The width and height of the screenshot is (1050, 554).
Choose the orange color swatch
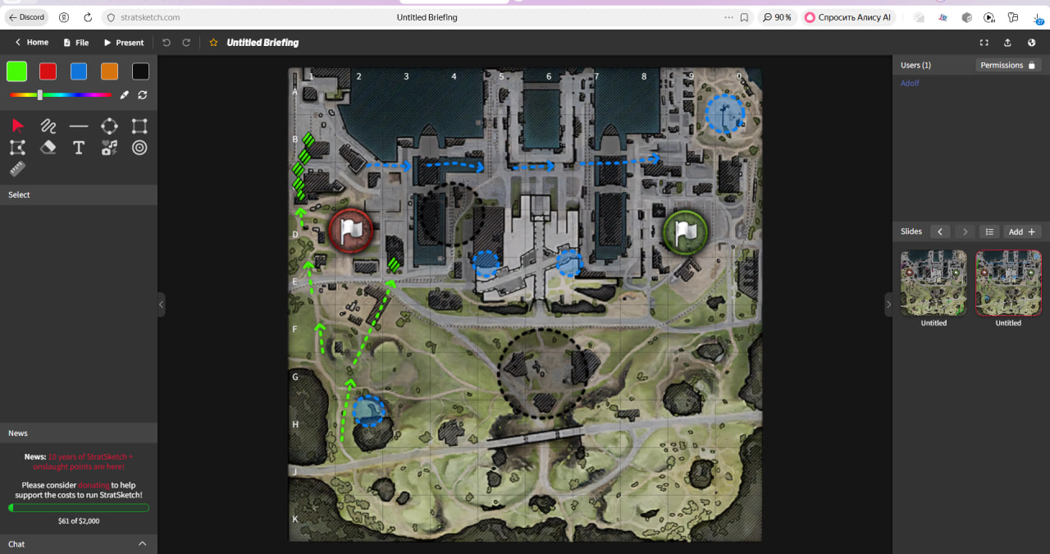click(109, 71)
